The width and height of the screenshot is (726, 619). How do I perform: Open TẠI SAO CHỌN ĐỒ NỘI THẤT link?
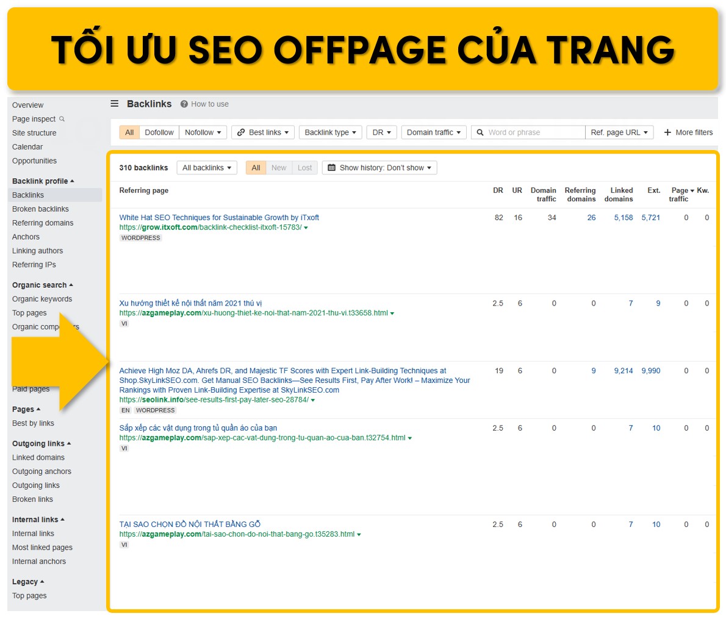[190, 524]
